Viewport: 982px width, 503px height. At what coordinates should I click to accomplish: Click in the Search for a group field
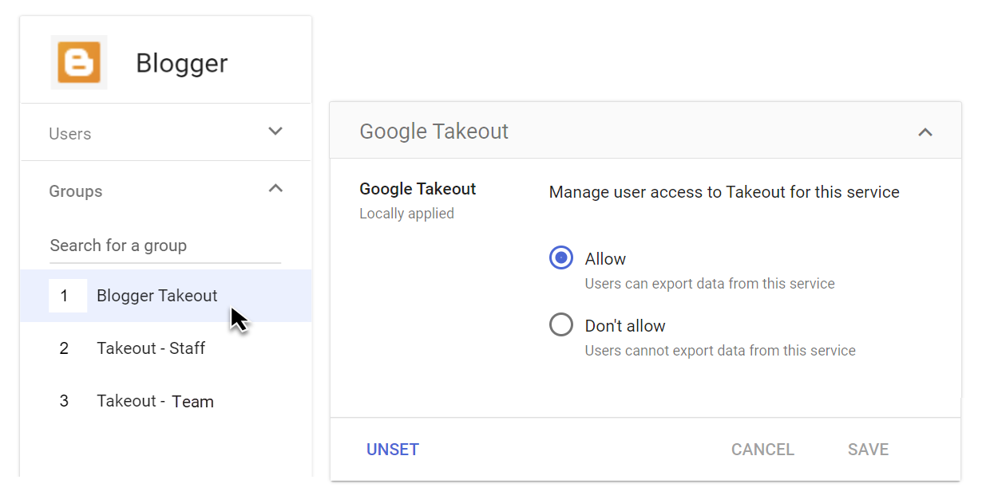pos(164,246)
